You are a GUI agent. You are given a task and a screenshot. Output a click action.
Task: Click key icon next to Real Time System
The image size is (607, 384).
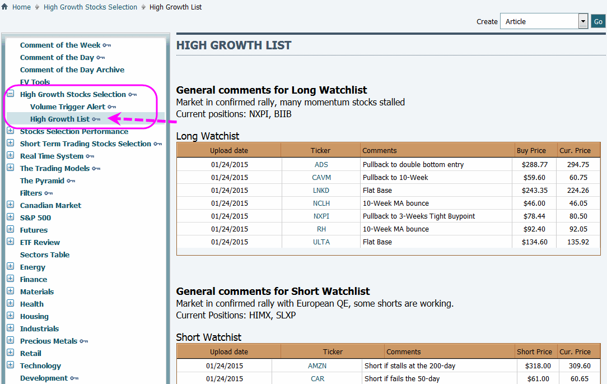[x=90, y=156]
